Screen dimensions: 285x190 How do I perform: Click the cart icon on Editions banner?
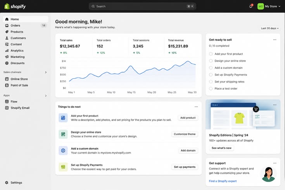(x=256, y=109)
